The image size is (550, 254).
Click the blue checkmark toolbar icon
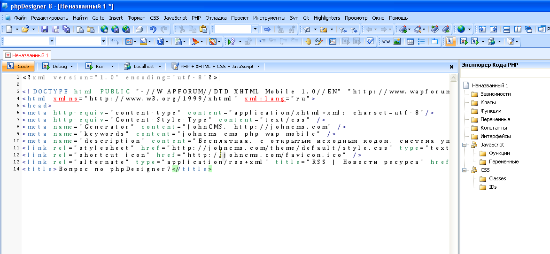pyautogui.click(x=370, y=41)
